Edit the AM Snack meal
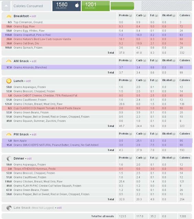This screenshot has width=194, height=219. [34, 61]
